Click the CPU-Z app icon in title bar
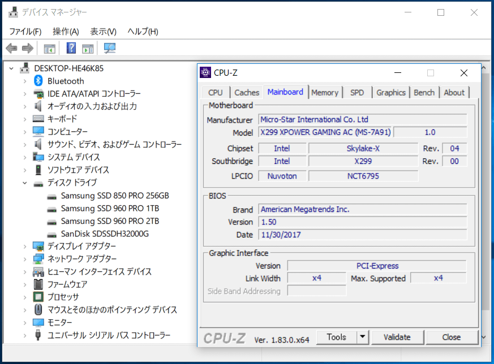Screen dimensions: 494x364 [x=205, y=73]
